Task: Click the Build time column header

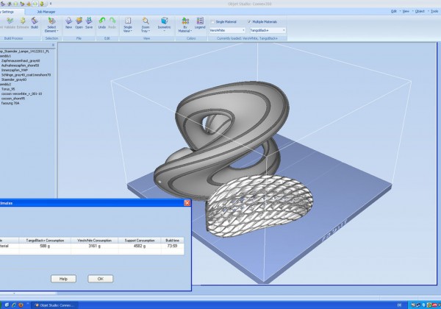Action: (x=173, y=241)
